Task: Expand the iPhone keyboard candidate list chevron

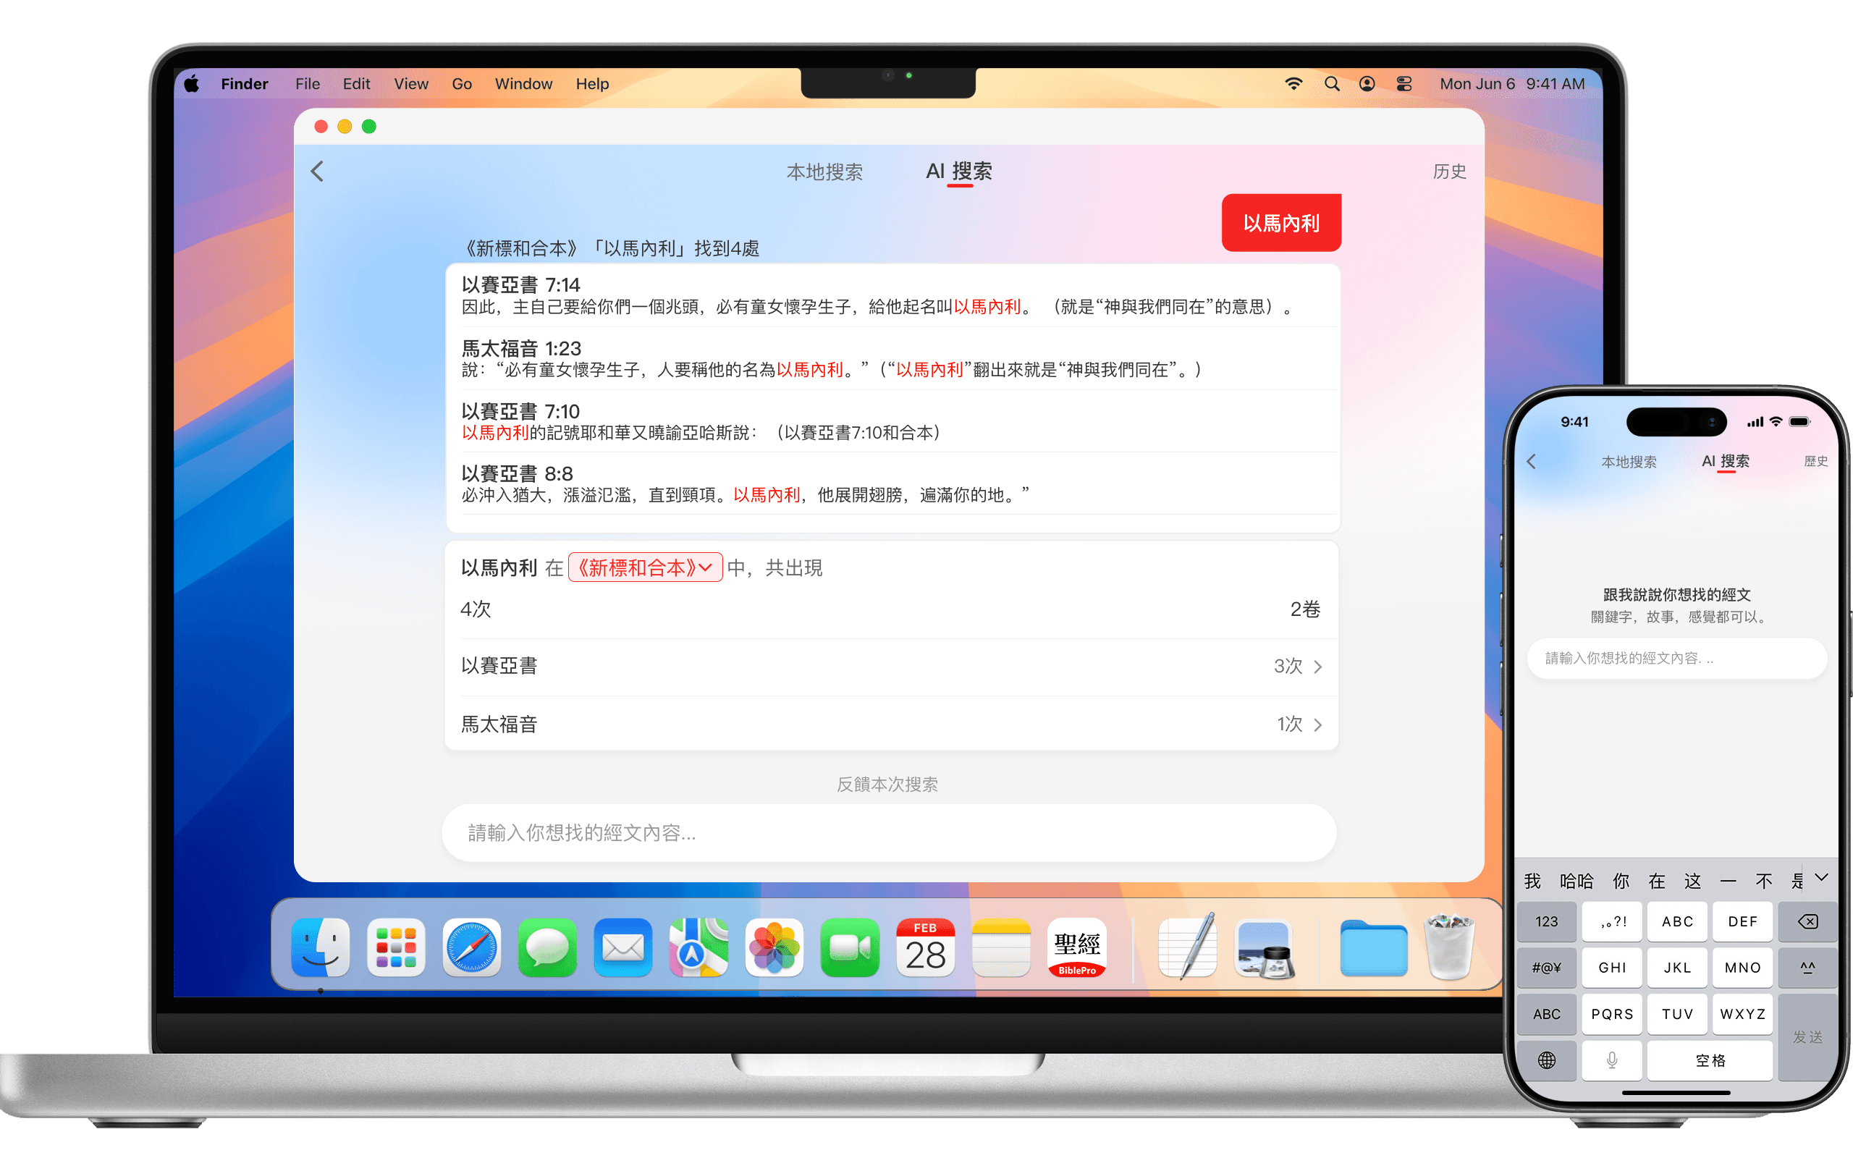Action: coord(1823,878)
